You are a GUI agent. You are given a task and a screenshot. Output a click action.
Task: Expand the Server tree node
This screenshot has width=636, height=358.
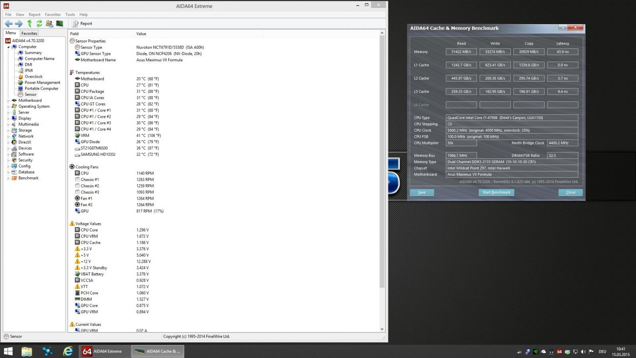(8, 113)
